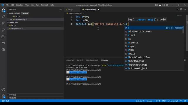
Task: Click errors and warnings status indicator
Action: click(x=6, y=101)
